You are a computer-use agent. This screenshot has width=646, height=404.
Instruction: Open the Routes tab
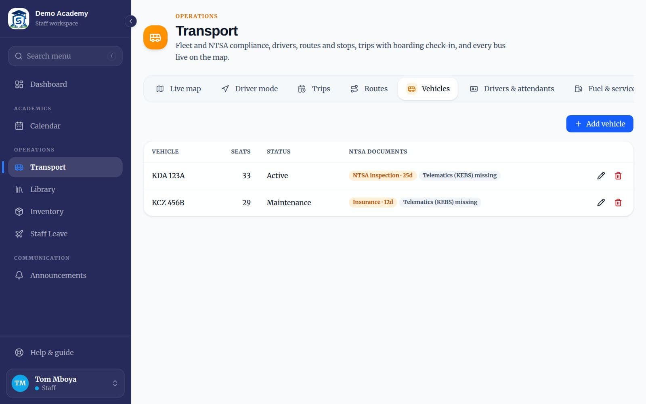pos(369,89)
